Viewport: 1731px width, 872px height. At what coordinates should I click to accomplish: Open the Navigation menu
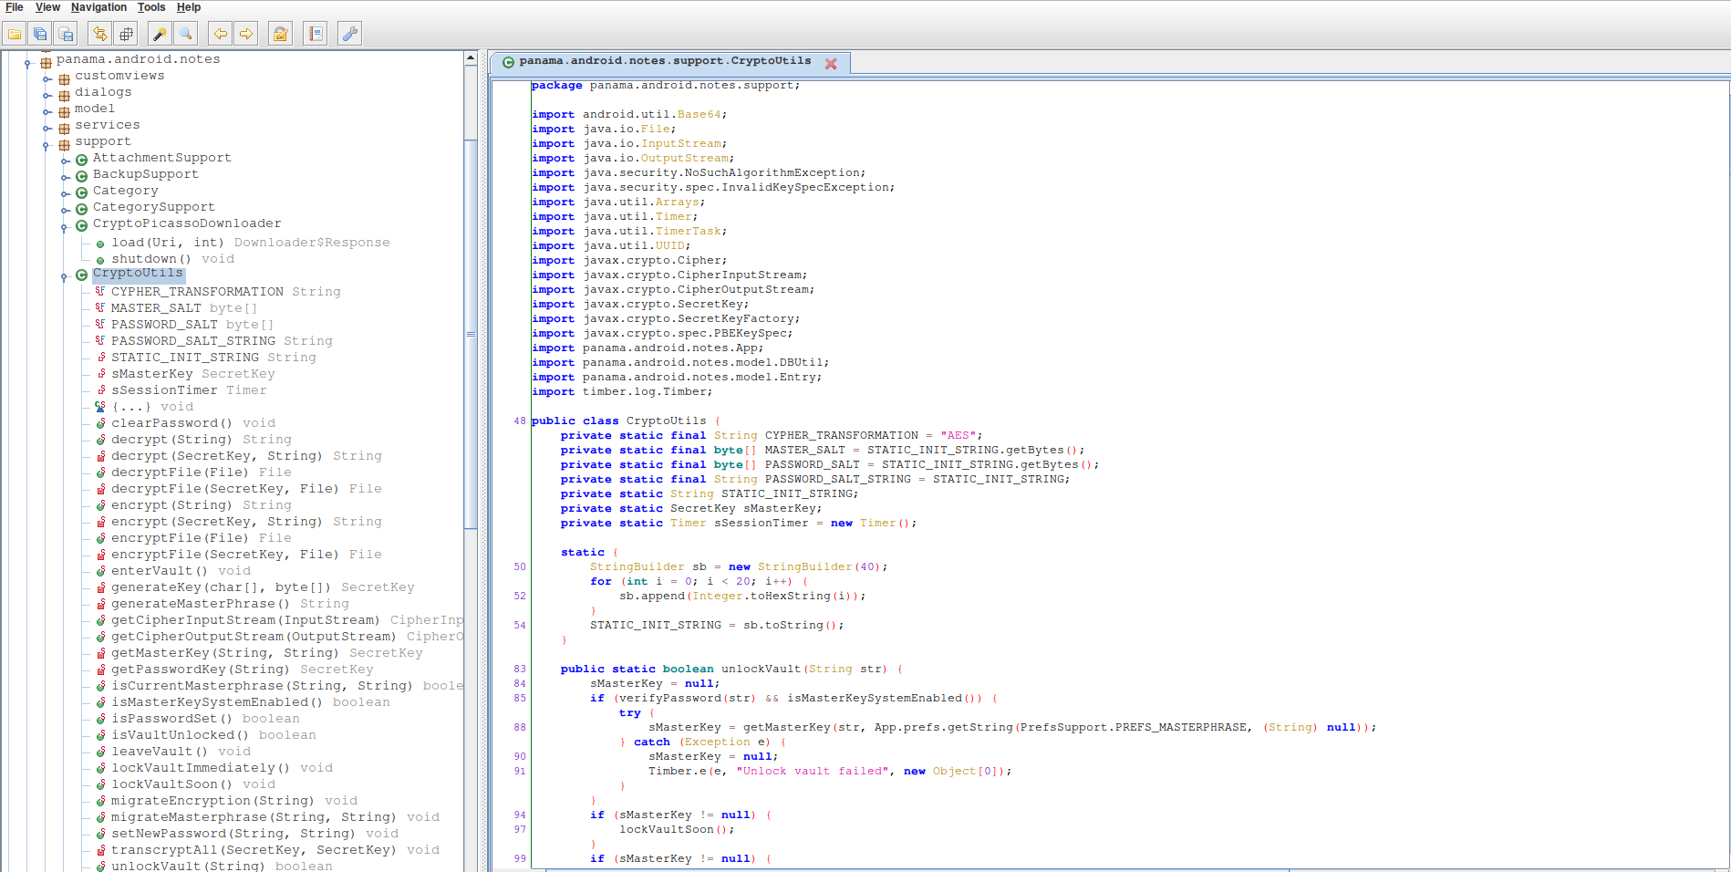[x=98, y=7]
